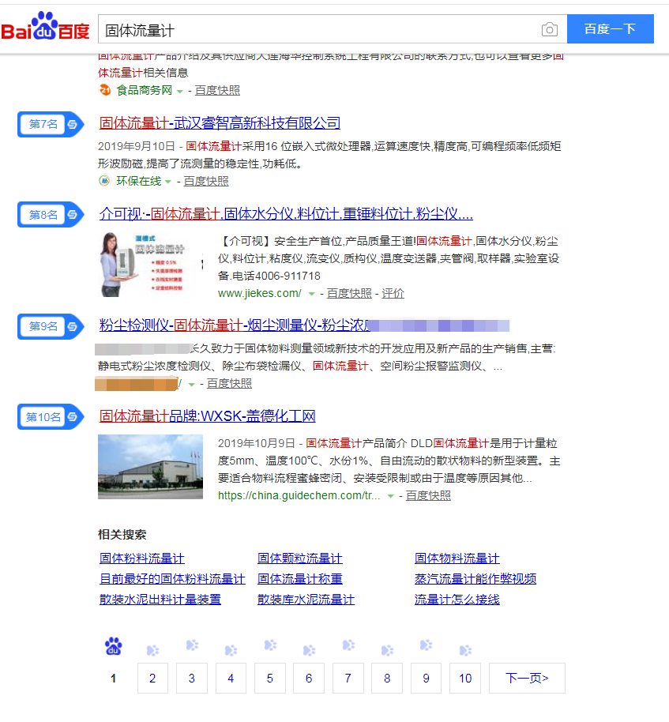
Task: Open 介可视 固体流量计 result title
Action: [x=286, y=213]
